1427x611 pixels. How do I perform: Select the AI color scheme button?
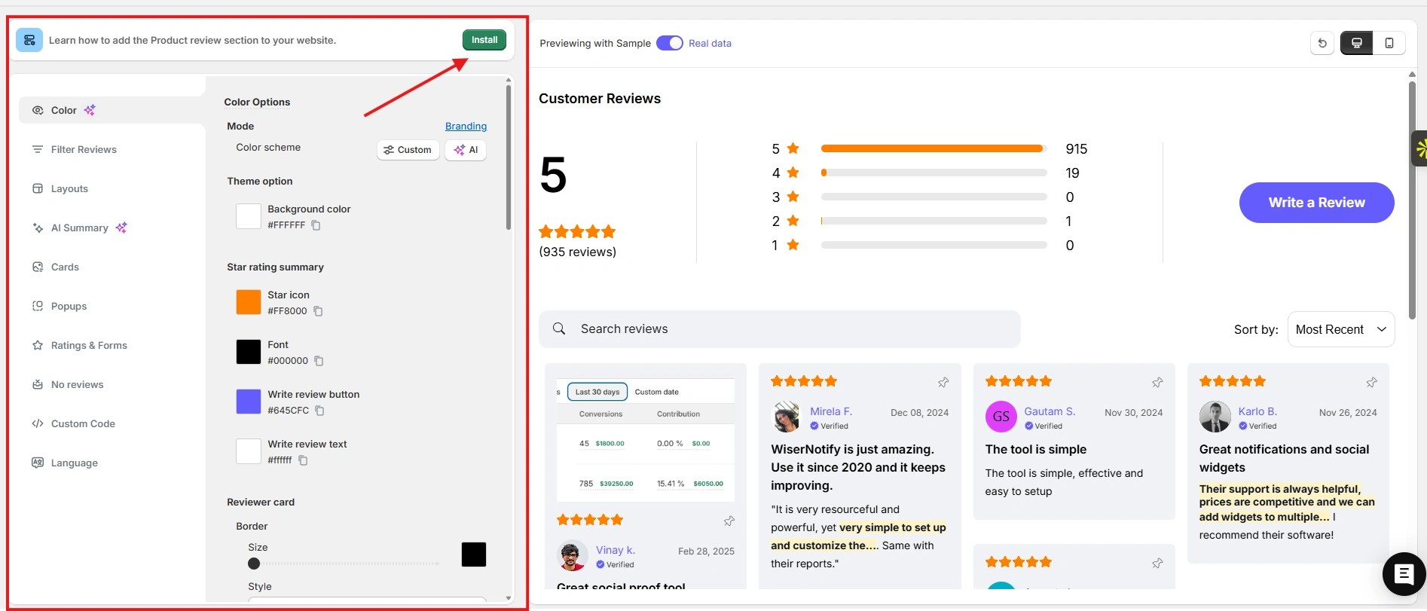click(x=466, y=150)
